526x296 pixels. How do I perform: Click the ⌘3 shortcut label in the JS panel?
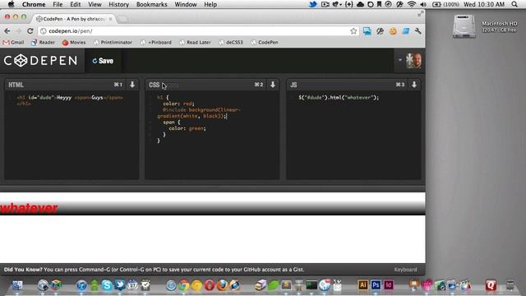[x=400, y=85]
